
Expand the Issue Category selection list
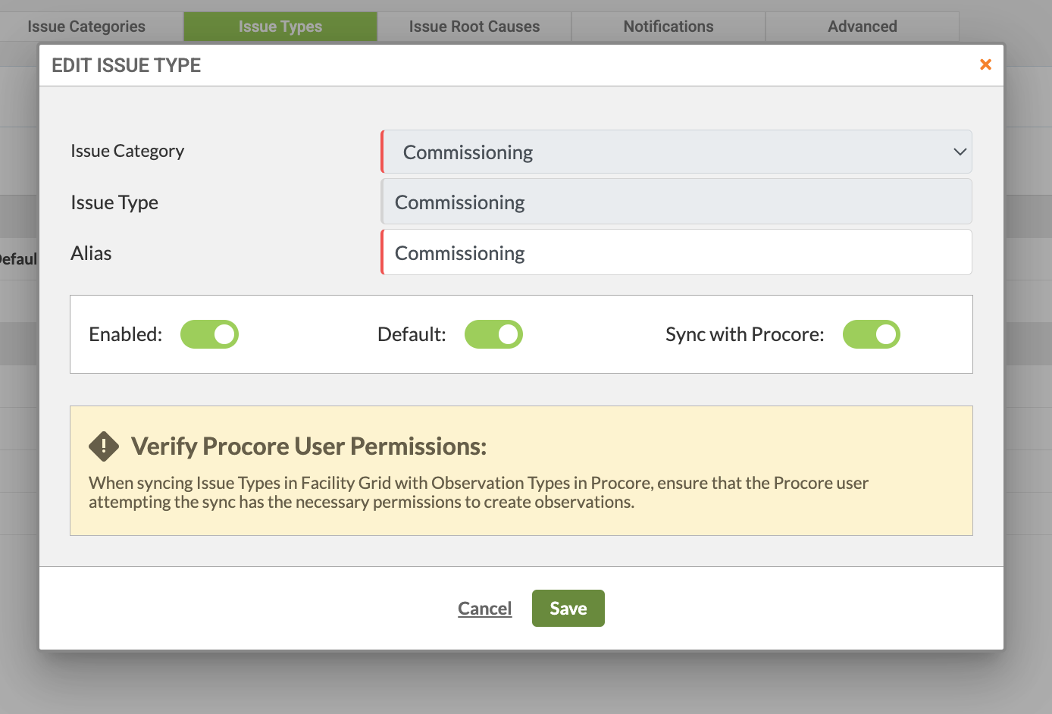(676, 152)
